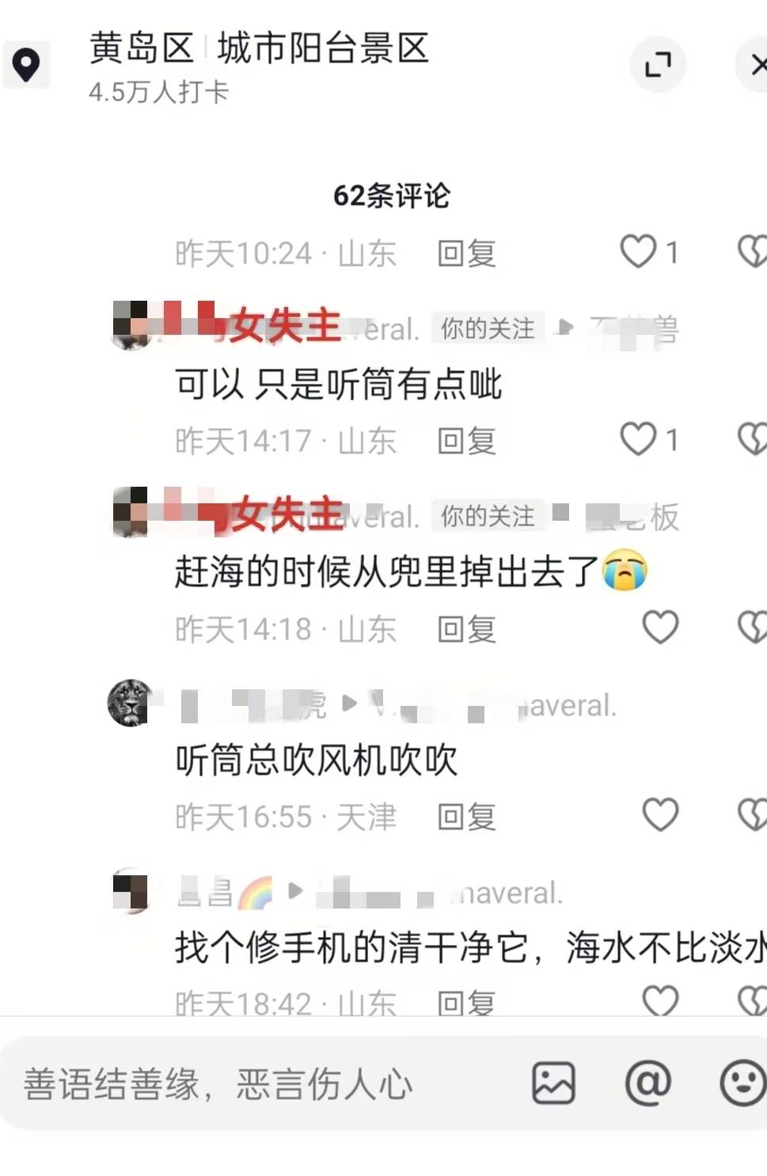
Task: Reply to the 昨天16:55 天津 comment
Action: pyautogui.click(x=467, y=817)
